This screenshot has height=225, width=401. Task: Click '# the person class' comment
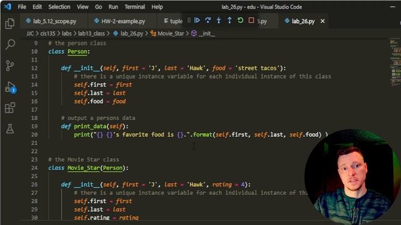pos(77,43)
